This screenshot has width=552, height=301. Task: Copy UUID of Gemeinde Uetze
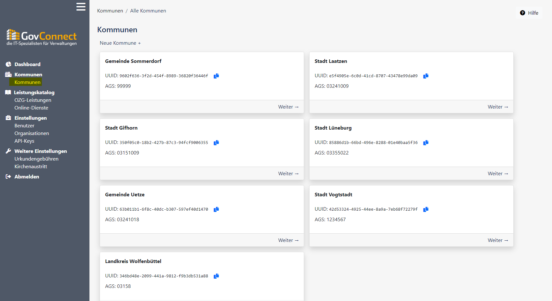(216, 209)
